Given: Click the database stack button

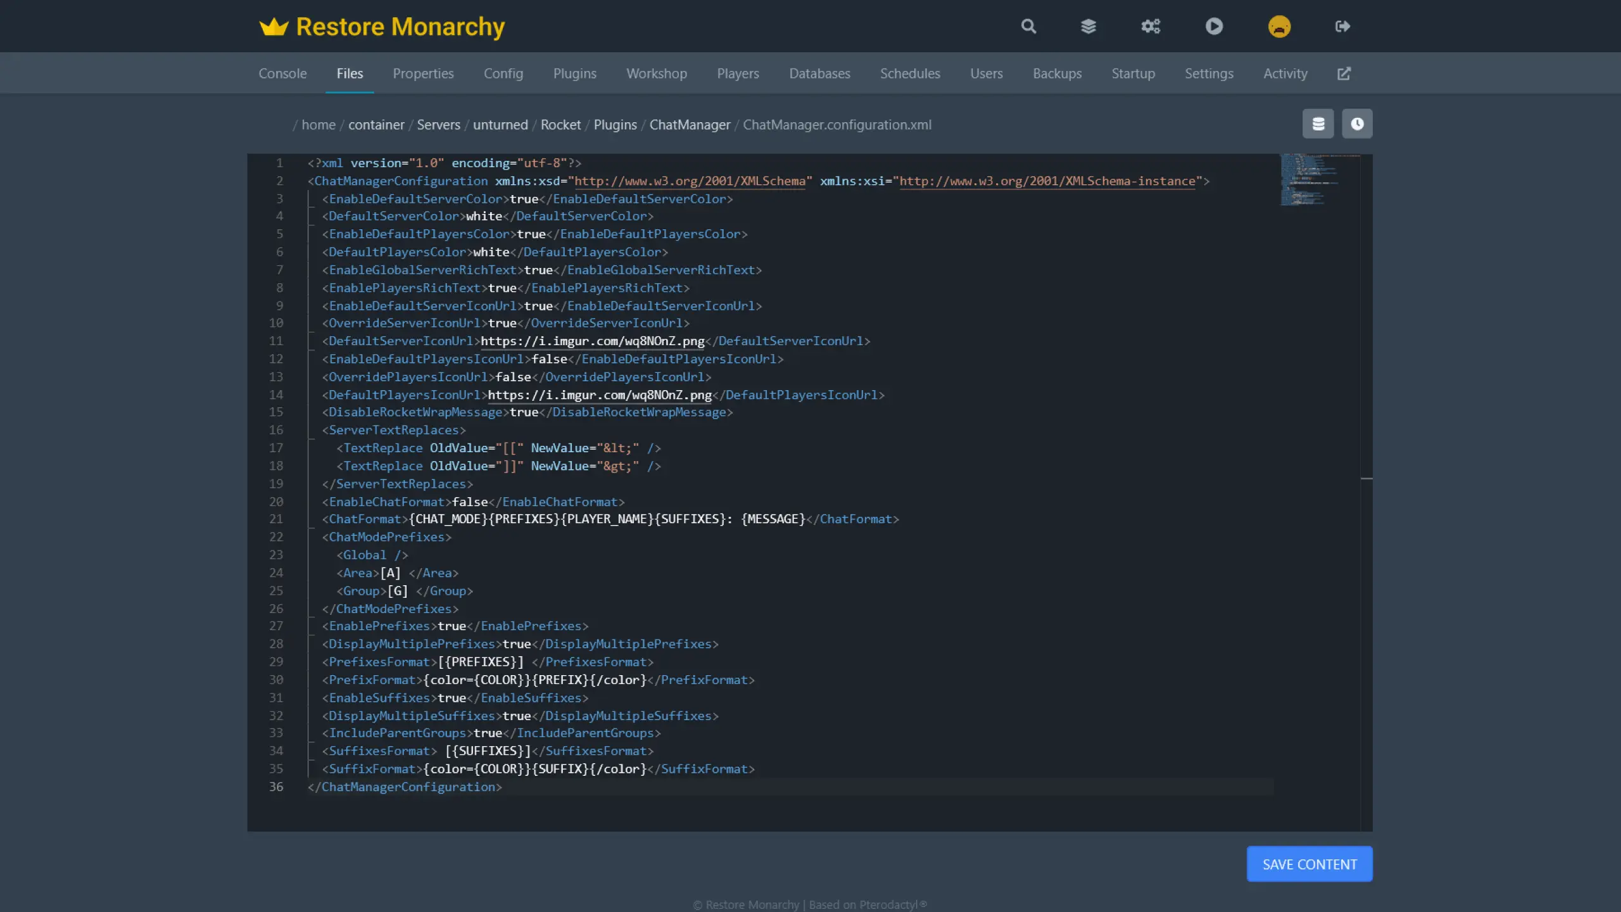Looking at the screenshot, I should [x=1318, y=123].
